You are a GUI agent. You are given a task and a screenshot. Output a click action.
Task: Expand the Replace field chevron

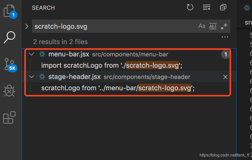pyautogui.click(x=27, y=26)
